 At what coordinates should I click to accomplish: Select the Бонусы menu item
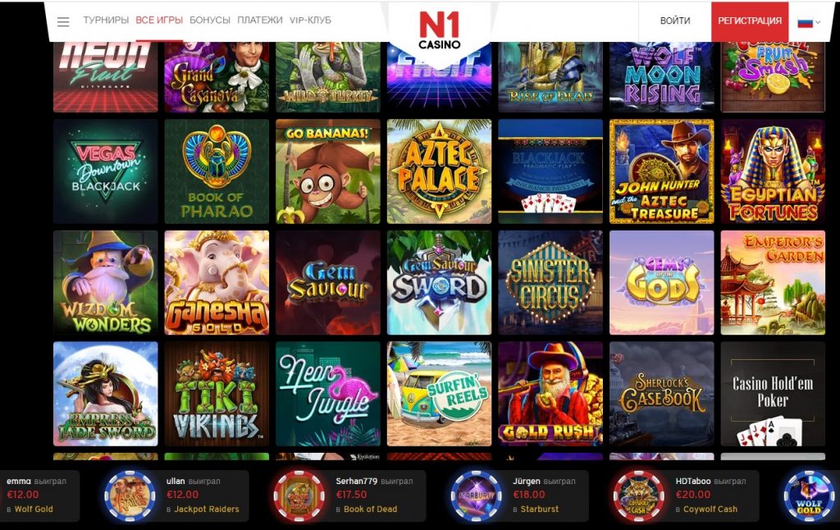tap(210, 21)
